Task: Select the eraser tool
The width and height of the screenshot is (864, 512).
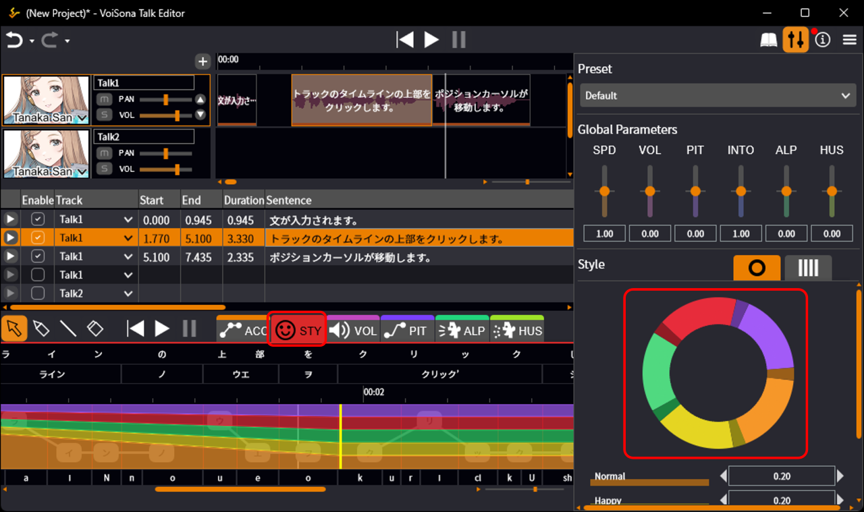Action: point(95,329)
